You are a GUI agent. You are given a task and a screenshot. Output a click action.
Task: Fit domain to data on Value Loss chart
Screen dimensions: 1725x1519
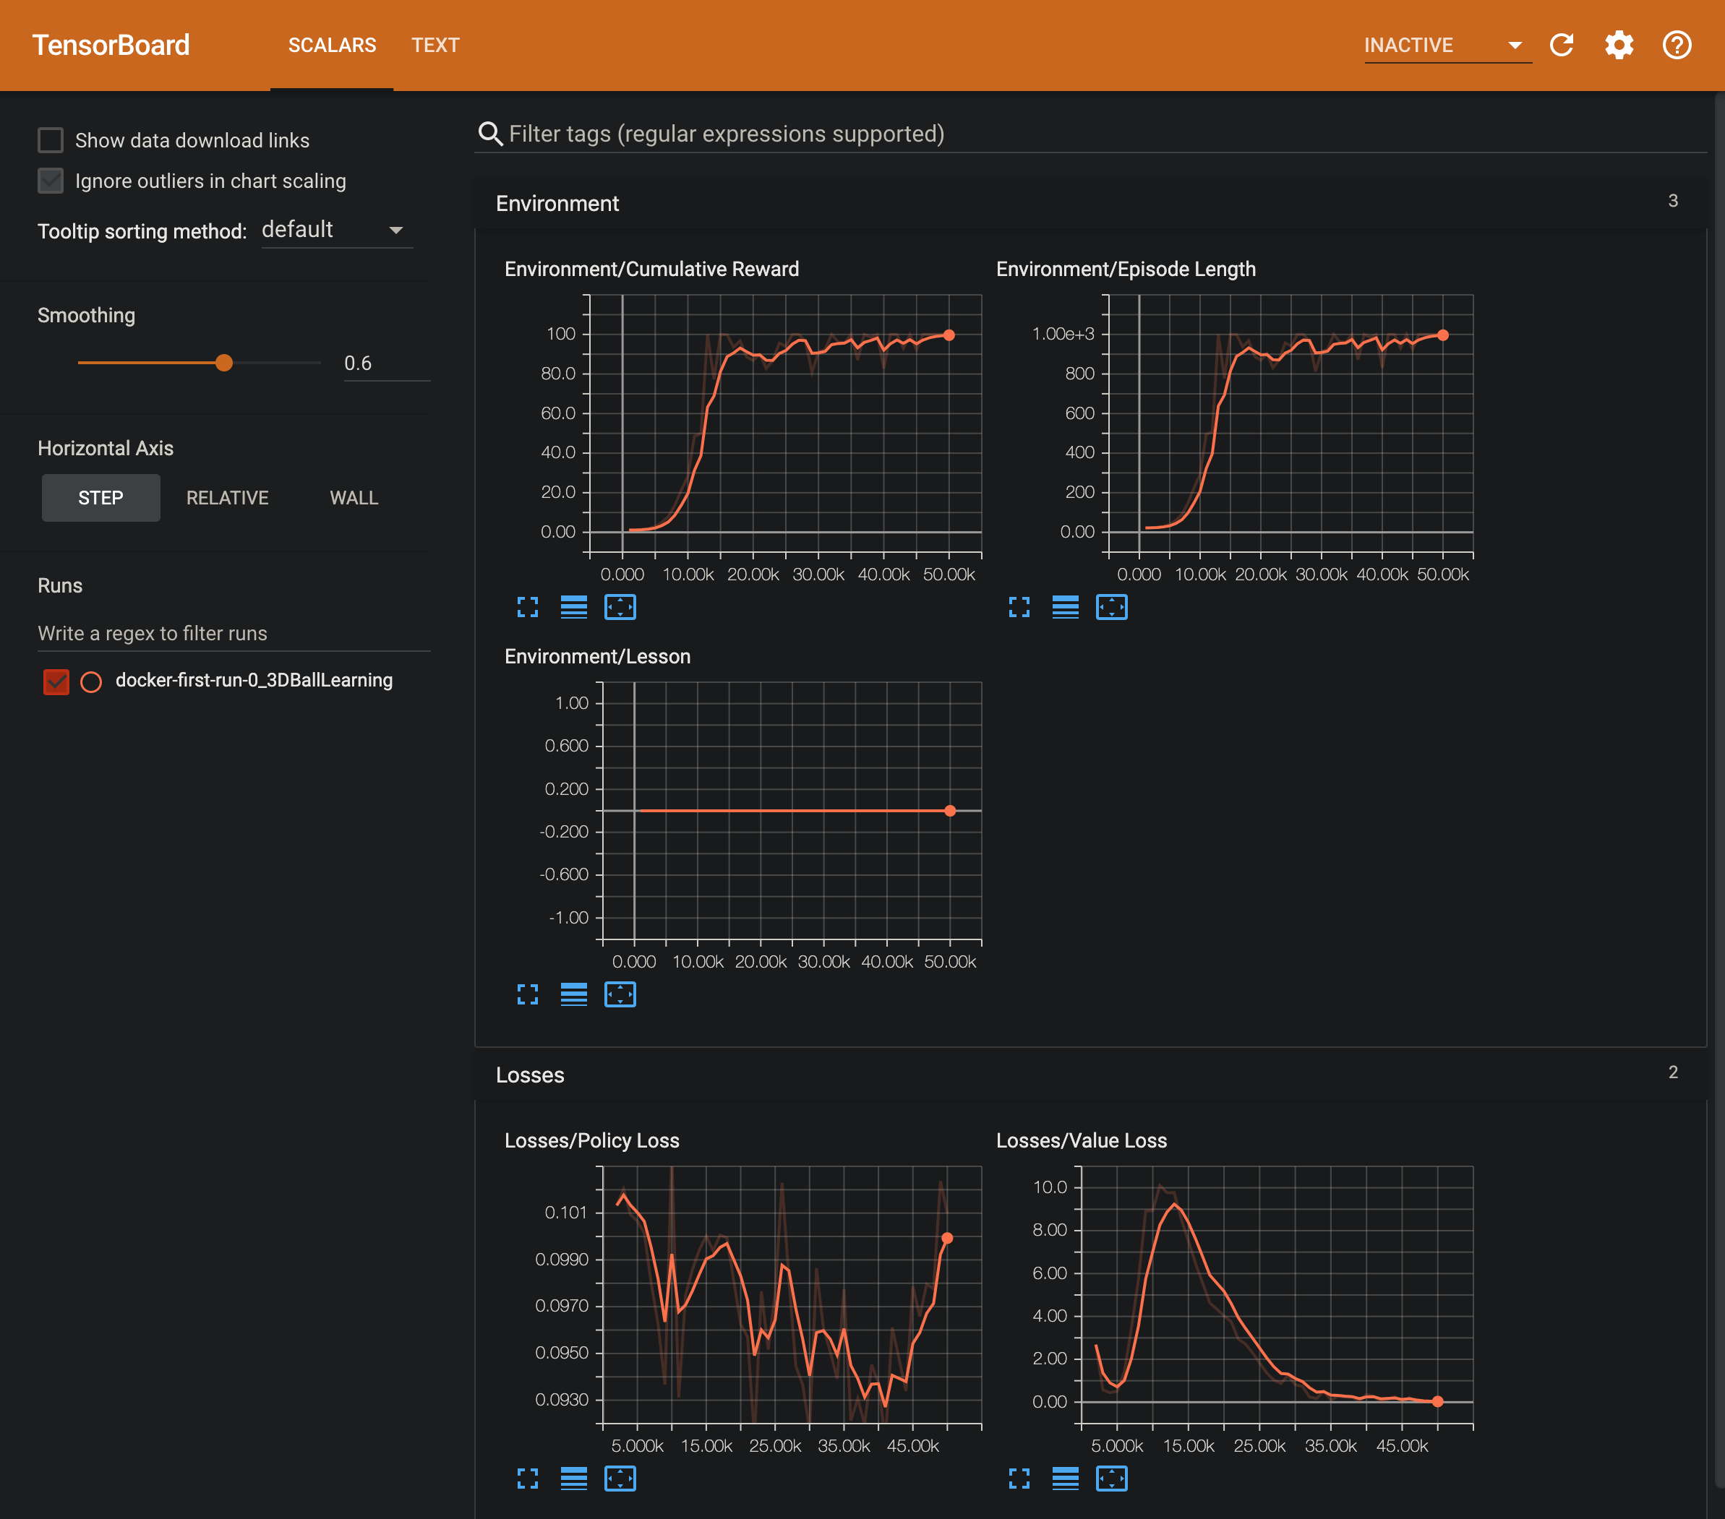tap(1111, 1479)
